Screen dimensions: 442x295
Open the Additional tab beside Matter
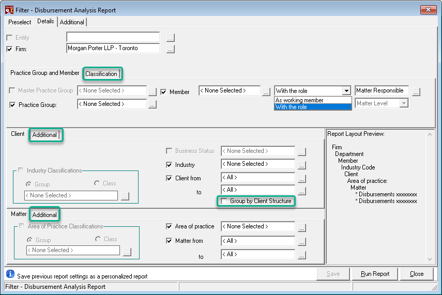pos(44,215)
